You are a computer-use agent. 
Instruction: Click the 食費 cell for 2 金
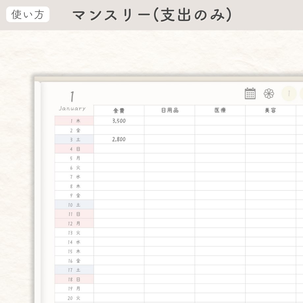coord(119,130)
